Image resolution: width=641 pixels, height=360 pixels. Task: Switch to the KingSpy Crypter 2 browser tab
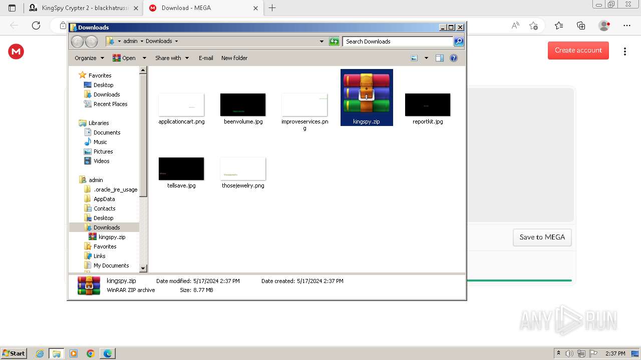coord(84,8)
